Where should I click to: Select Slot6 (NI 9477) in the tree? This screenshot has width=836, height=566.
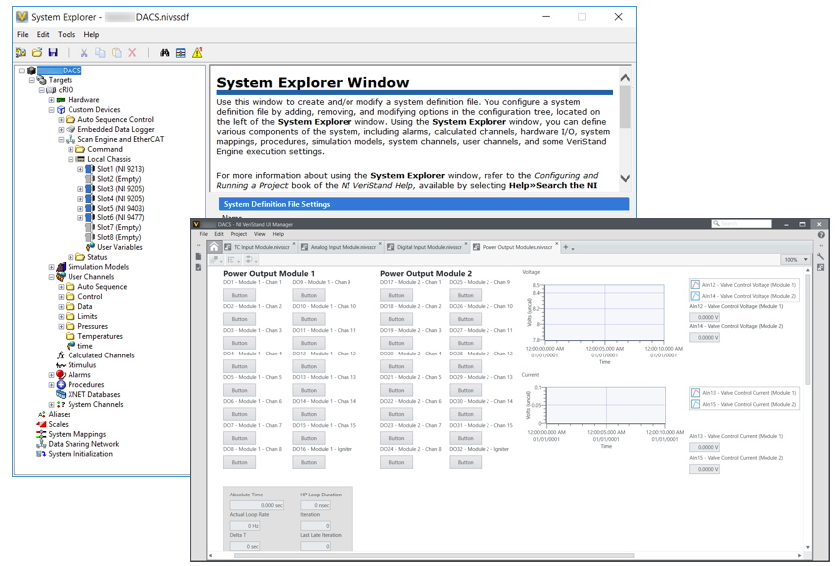point(120,217)
